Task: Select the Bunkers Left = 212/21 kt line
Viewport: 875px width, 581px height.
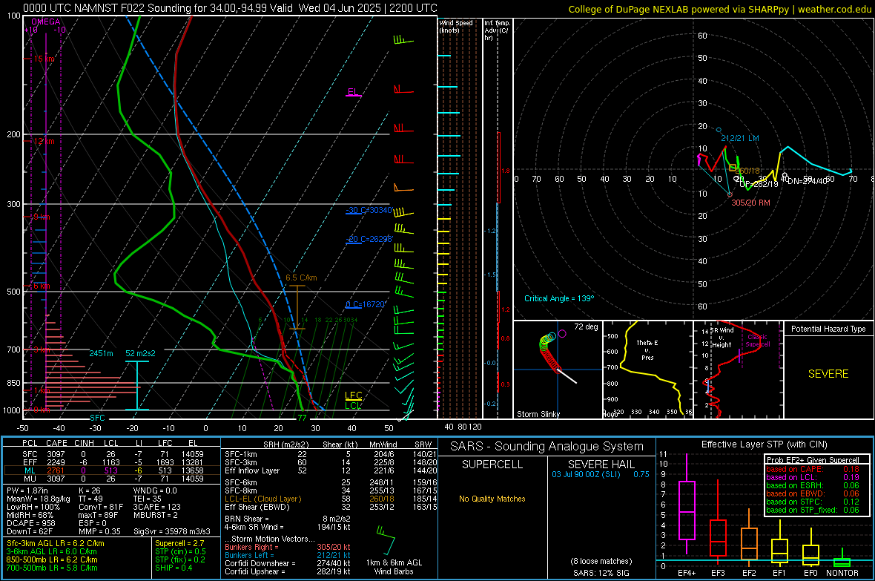Action: (288, 555)
